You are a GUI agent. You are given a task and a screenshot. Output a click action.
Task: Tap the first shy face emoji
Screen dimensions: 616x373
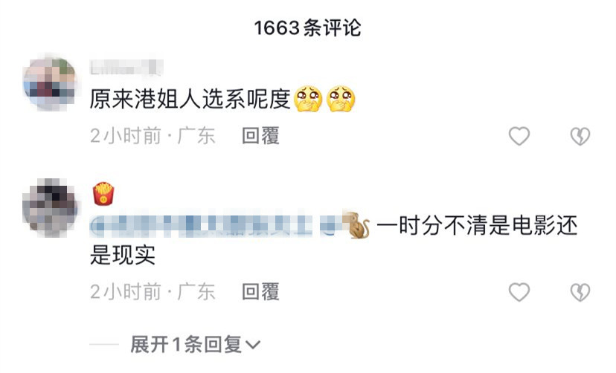tap(308, 98)
